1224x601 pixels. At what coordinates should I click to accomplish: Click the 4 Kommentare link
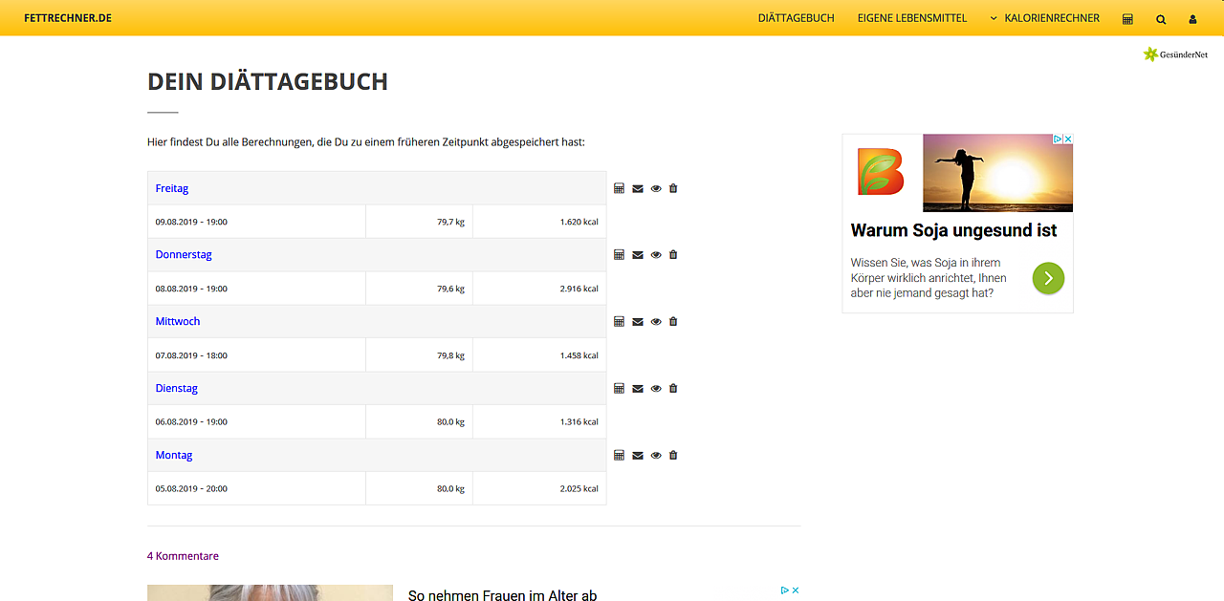tap(183, 556)
